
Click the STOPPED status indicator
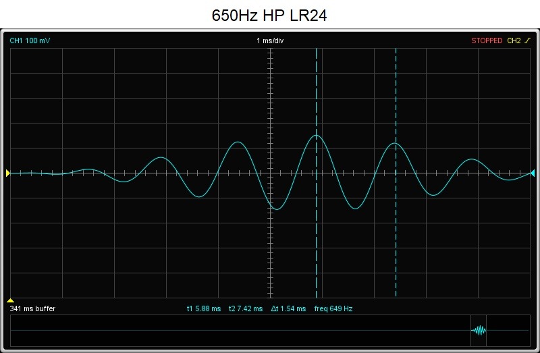(487, 40)
